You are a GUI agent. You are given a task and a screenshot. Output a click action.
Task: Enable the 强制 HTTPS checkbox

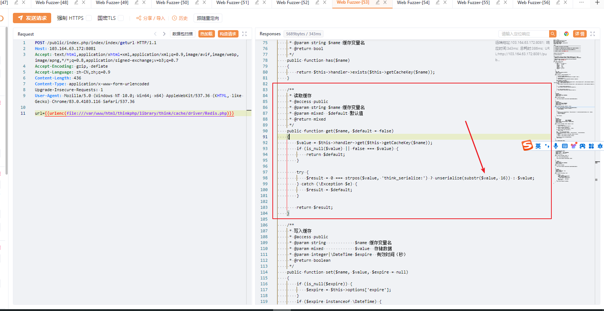pos(89,18)
